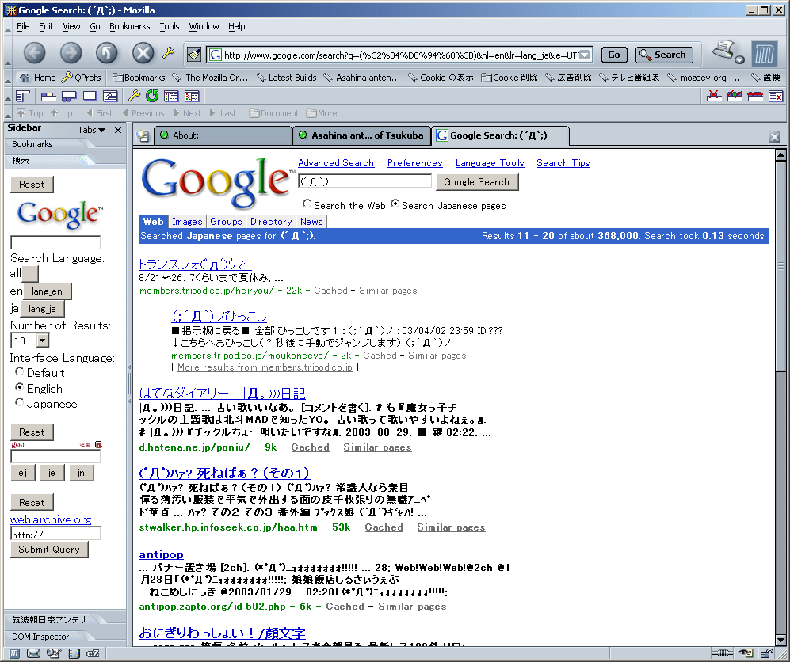
Task: Click the sidebar Google search text field
Action: click(55, 242)
